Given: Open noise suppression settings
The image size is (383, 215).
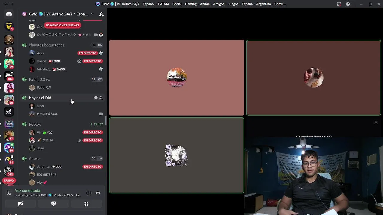Looking at the screenshot, I should click(x=89, y=193).
